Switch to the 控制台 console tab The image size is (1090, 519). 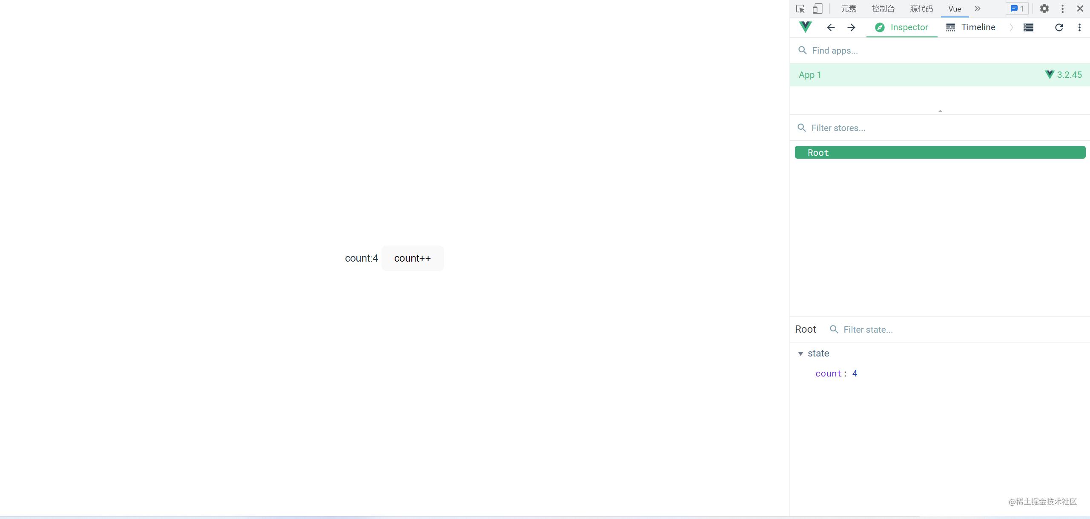[883, 9]
